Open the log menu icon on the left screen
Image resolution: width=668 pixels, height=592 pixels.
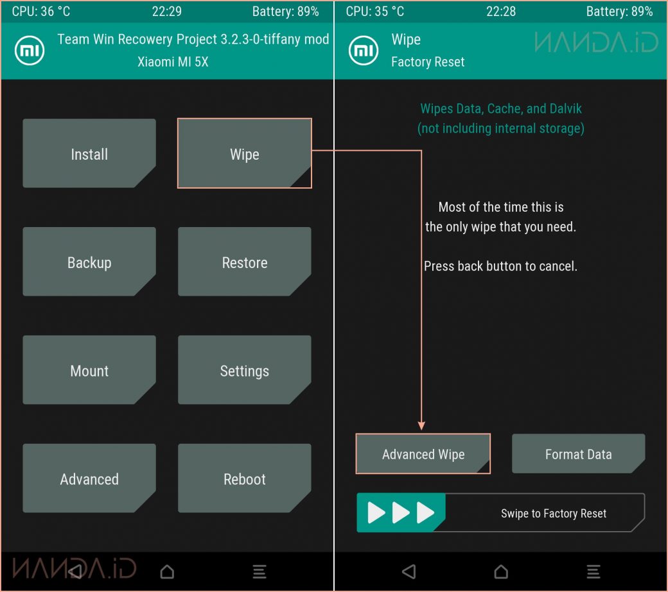259,571
